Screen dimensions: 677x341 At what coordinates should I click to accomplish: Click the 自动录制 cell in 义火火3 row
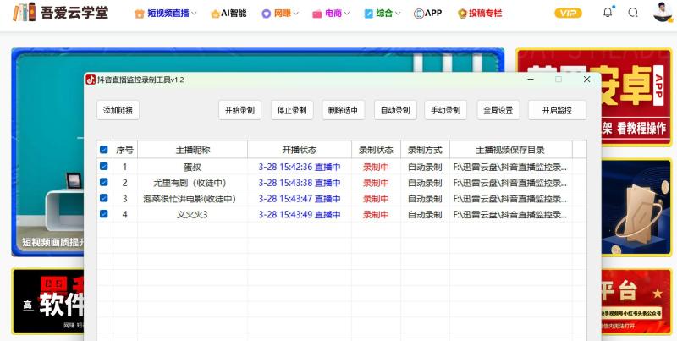pos(426,214)
